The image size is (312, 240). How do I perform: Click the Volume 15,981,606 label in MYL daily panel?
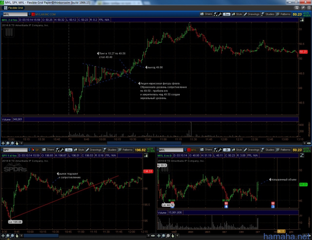tap(170, 212)
